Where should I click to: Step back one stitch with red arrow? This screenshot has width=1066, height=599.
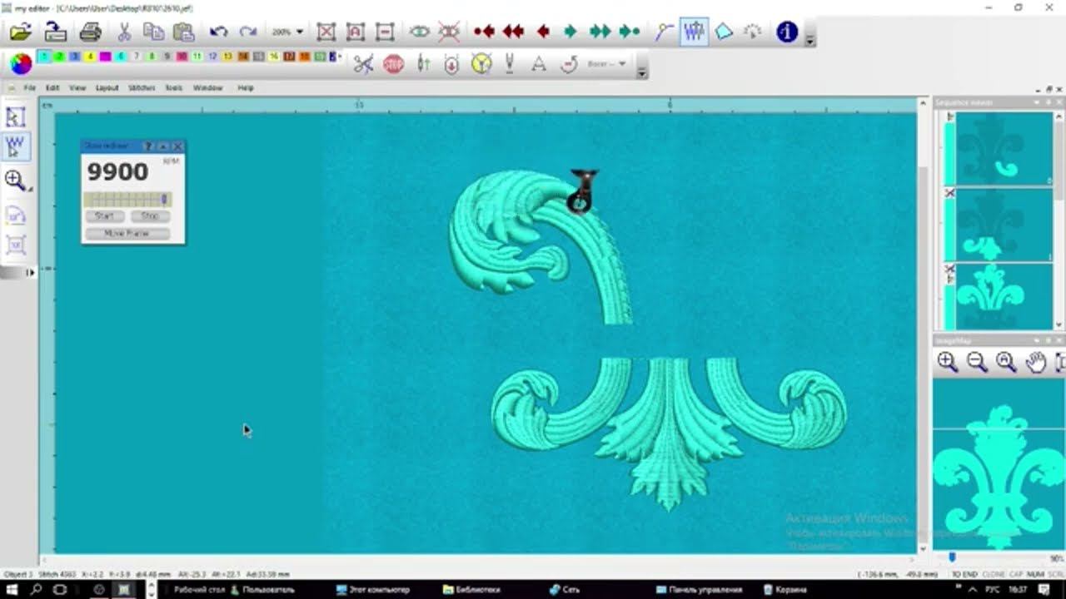(543, 32)
